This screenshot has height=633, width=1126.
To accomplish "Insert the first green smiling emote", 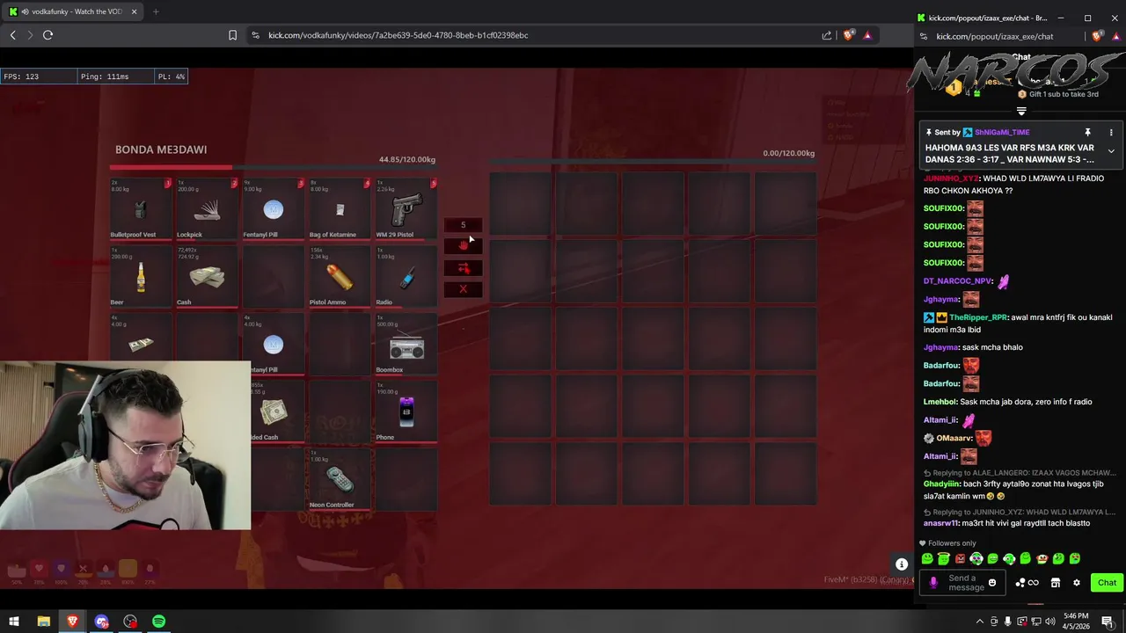I will [927, 558].
